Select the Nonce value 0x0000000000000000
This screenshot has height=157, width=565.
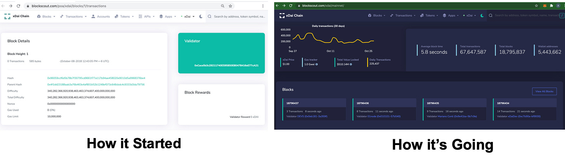pos(61,104)
